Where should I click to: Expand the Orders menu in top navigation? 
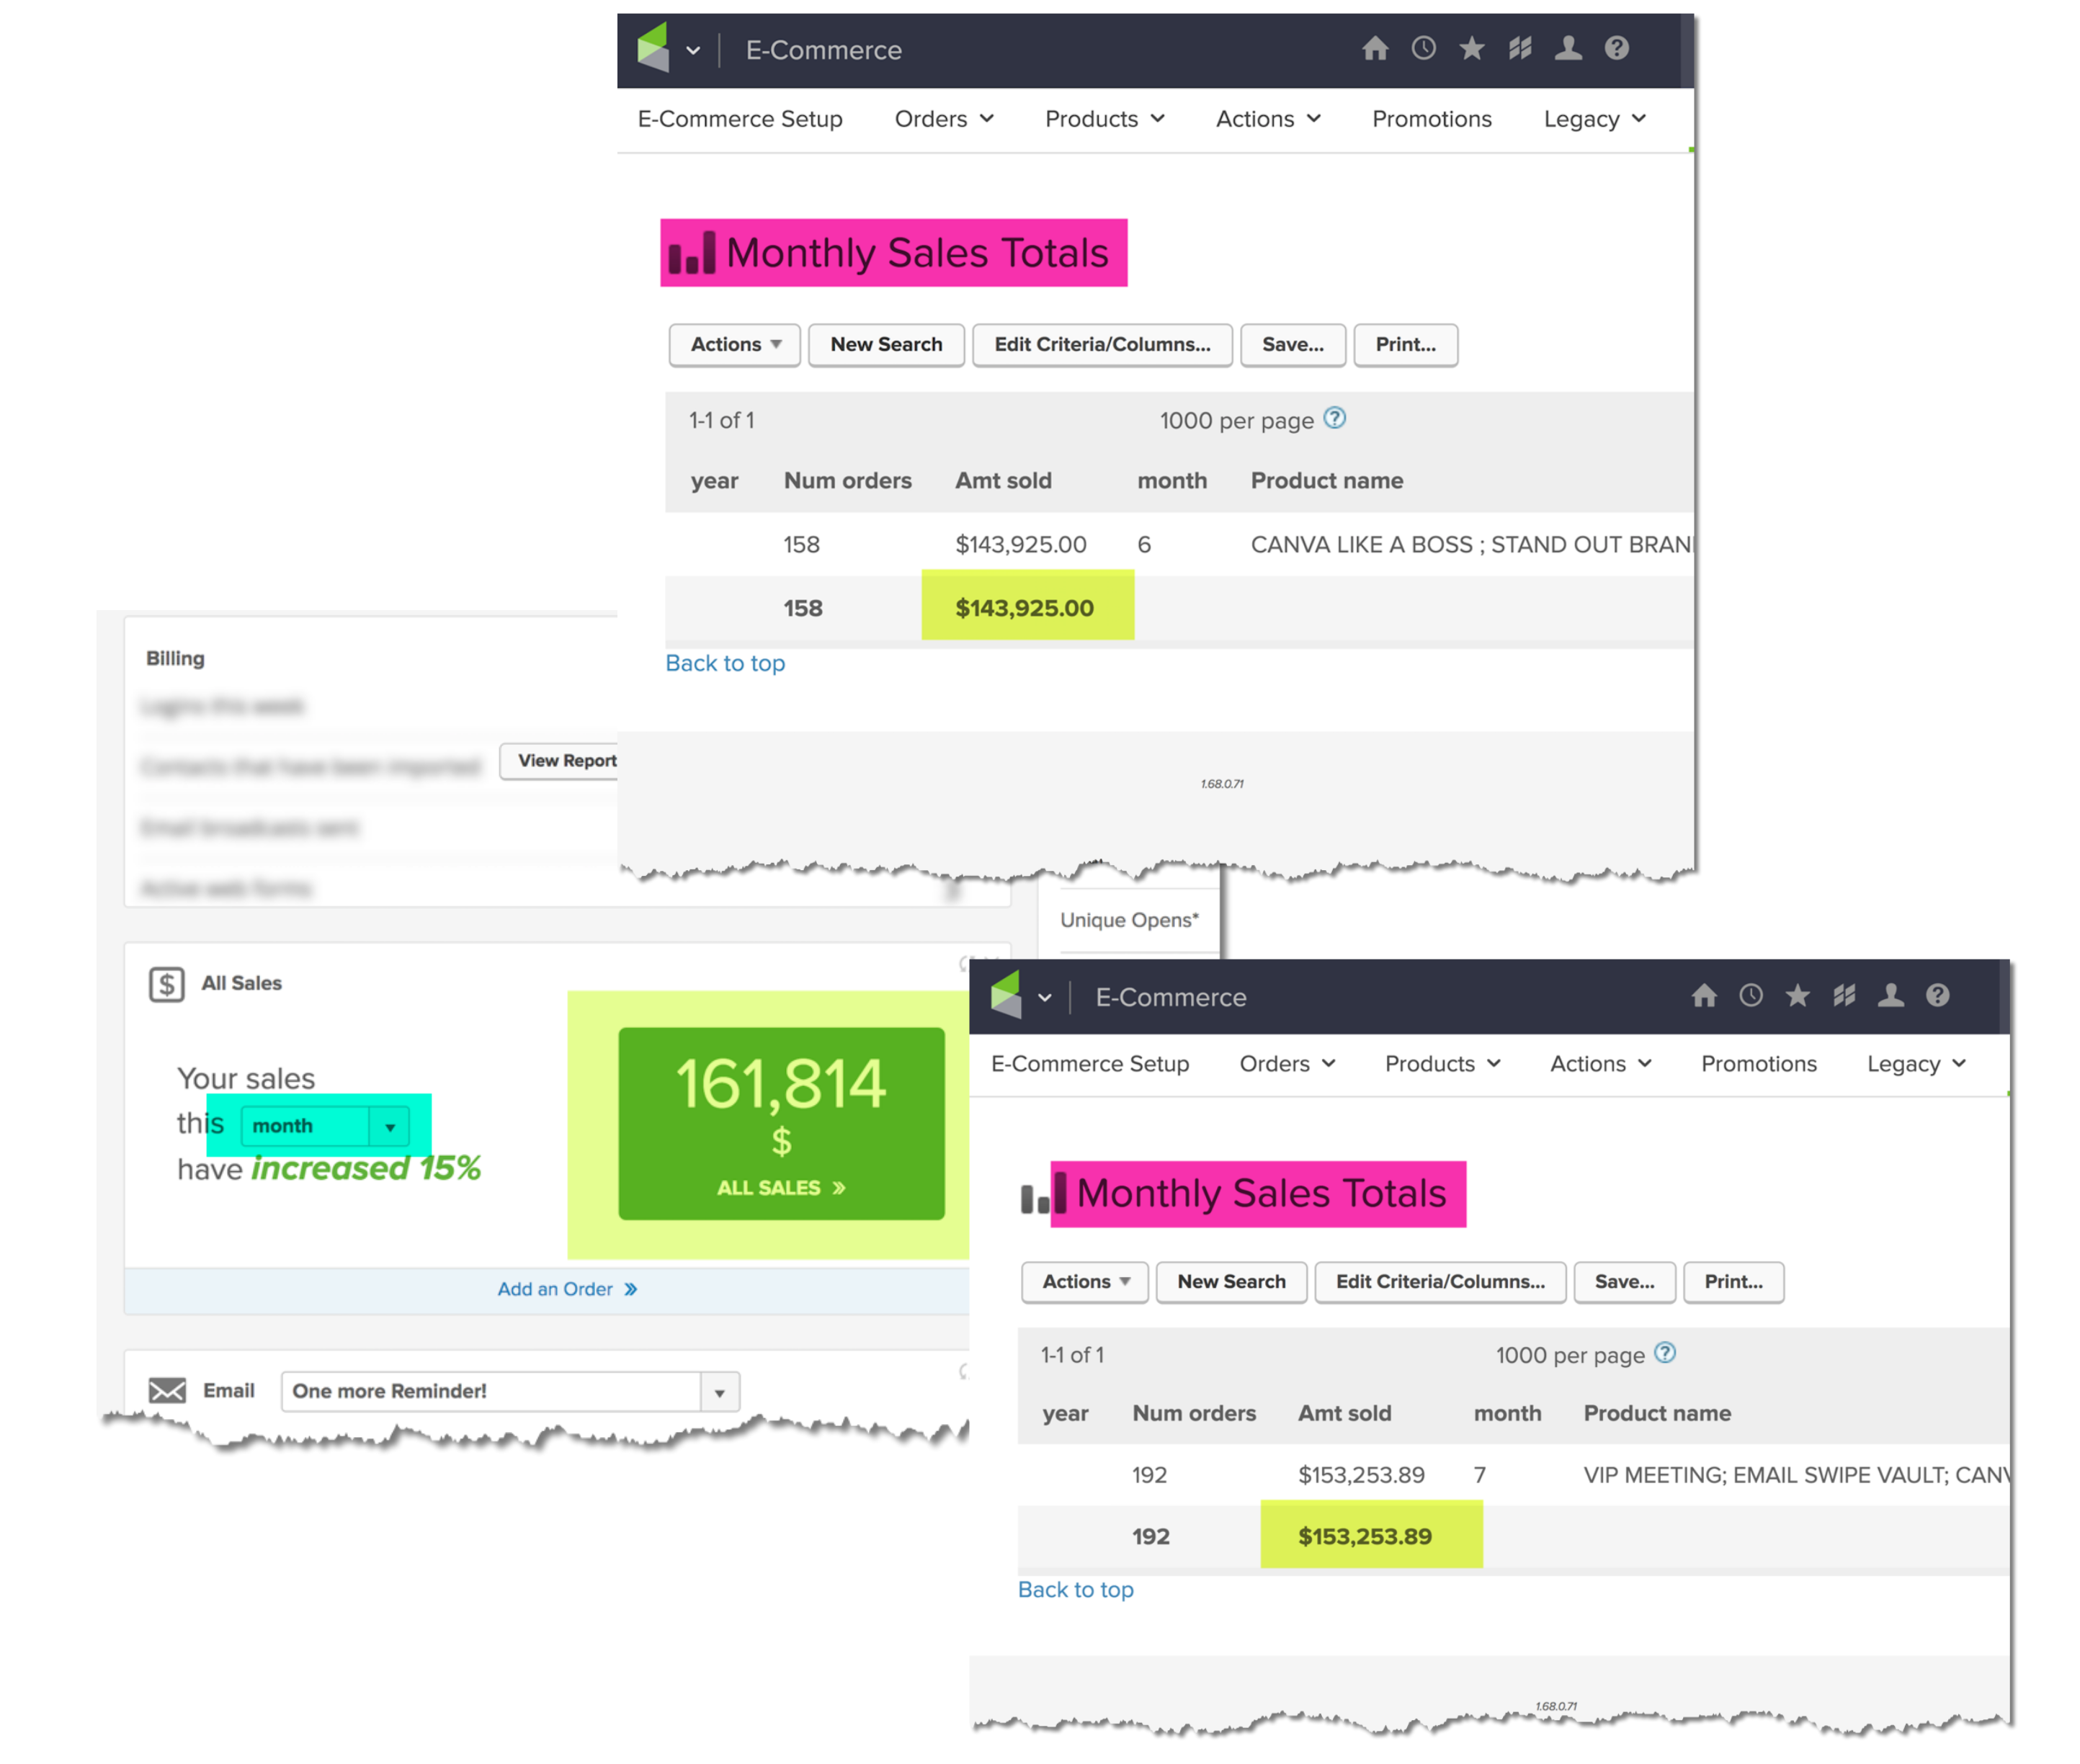(943, 119)
